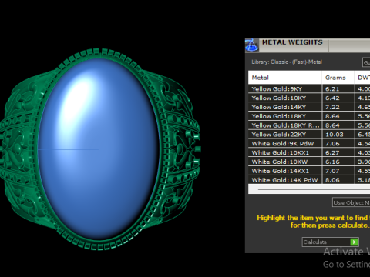The width and height of the screenshot is (370, 277).
Task: Click the Library: Classic - (Fast)-Metal label
Action: [287, 62]
